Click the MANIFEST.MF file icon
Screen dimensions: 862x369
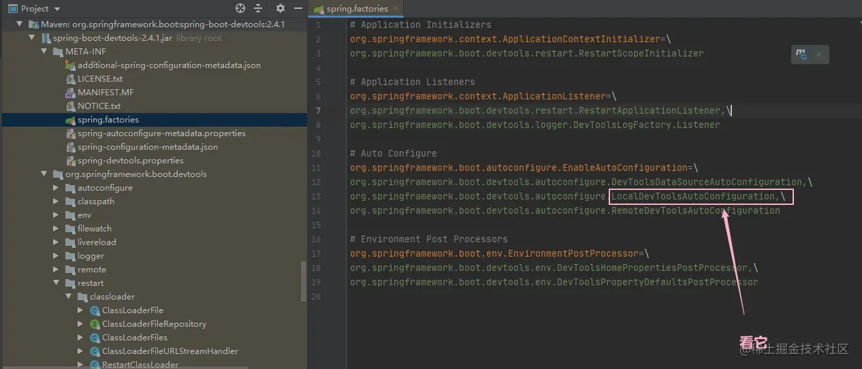[x=70, y=93]
